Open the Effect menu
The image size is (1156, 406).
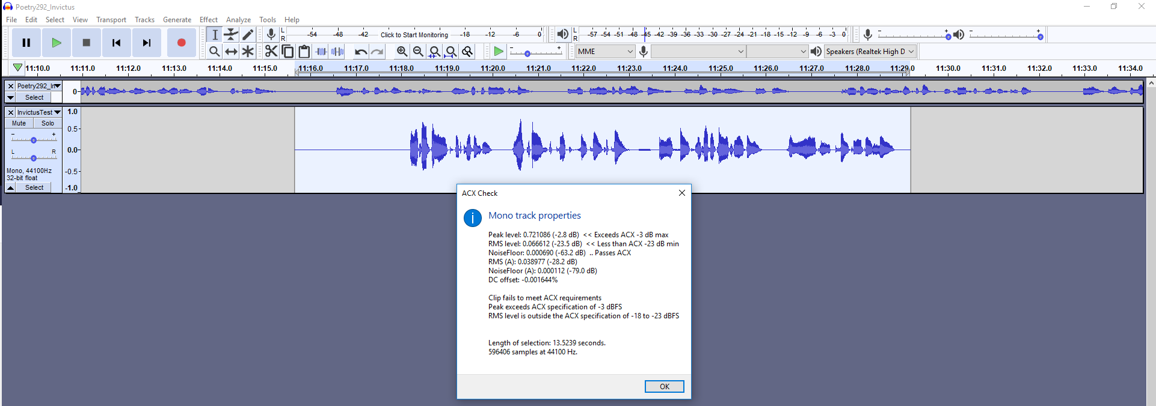[x=209, y=20]
